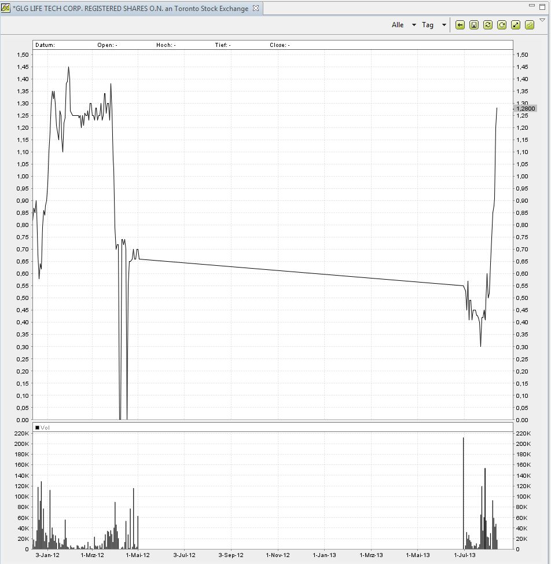Click the 'Hoch: -' header field

point(166,45)
